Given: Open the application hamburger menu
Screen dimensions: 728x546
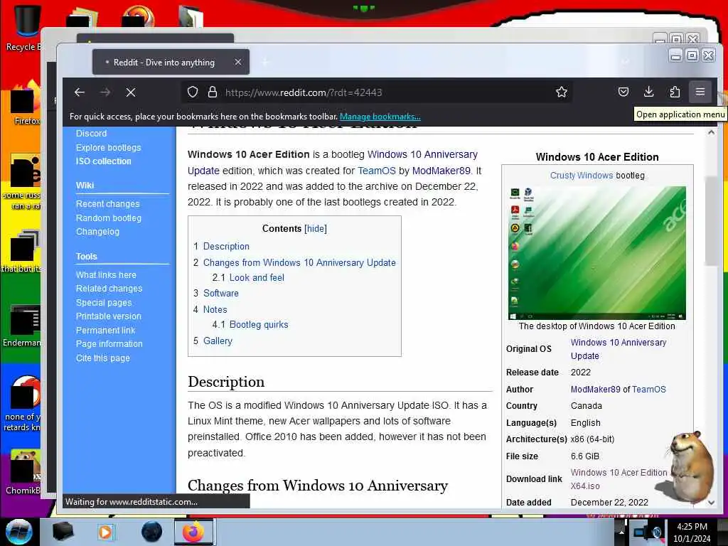Looking at the screenshot, I should 700,92.
